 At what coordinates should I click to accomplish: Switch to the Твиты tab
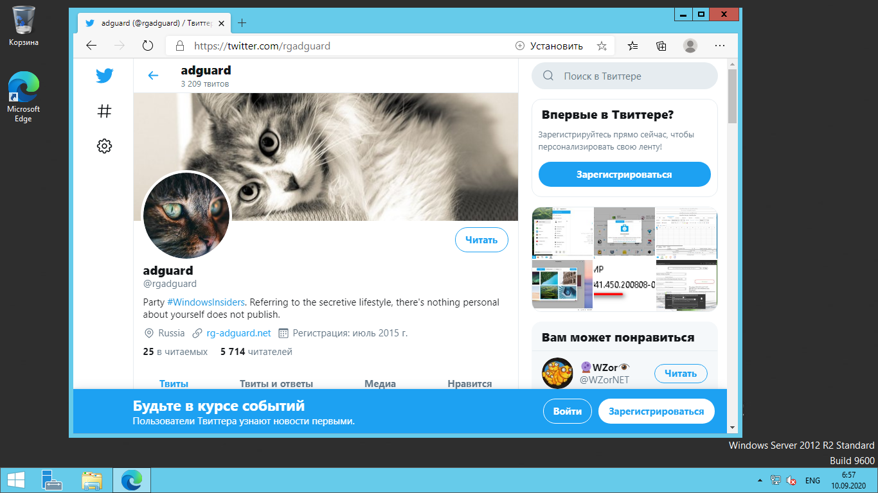click(x=174, y=384)
